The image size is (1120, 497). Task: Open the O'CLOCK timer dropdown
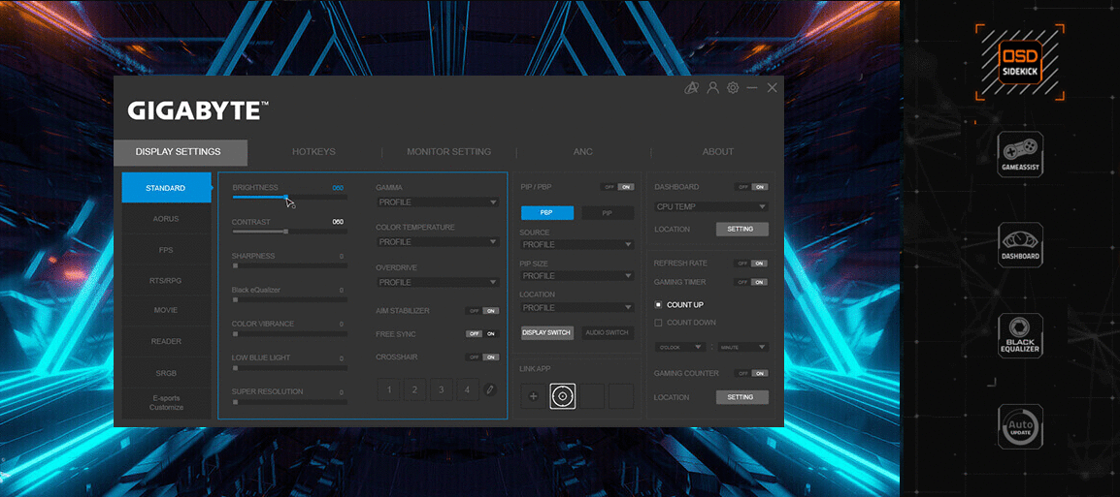[681, 347]
